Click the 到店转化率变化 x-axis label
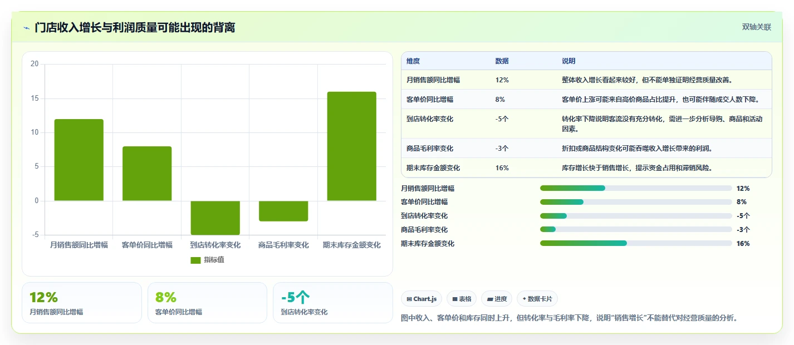The height and width of the screenshot is (345, 794). 215,245
